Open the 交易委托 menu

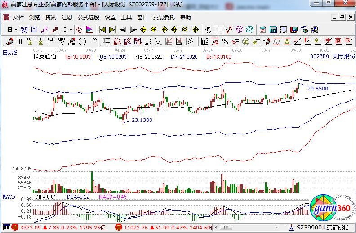(x=164, y=18)
